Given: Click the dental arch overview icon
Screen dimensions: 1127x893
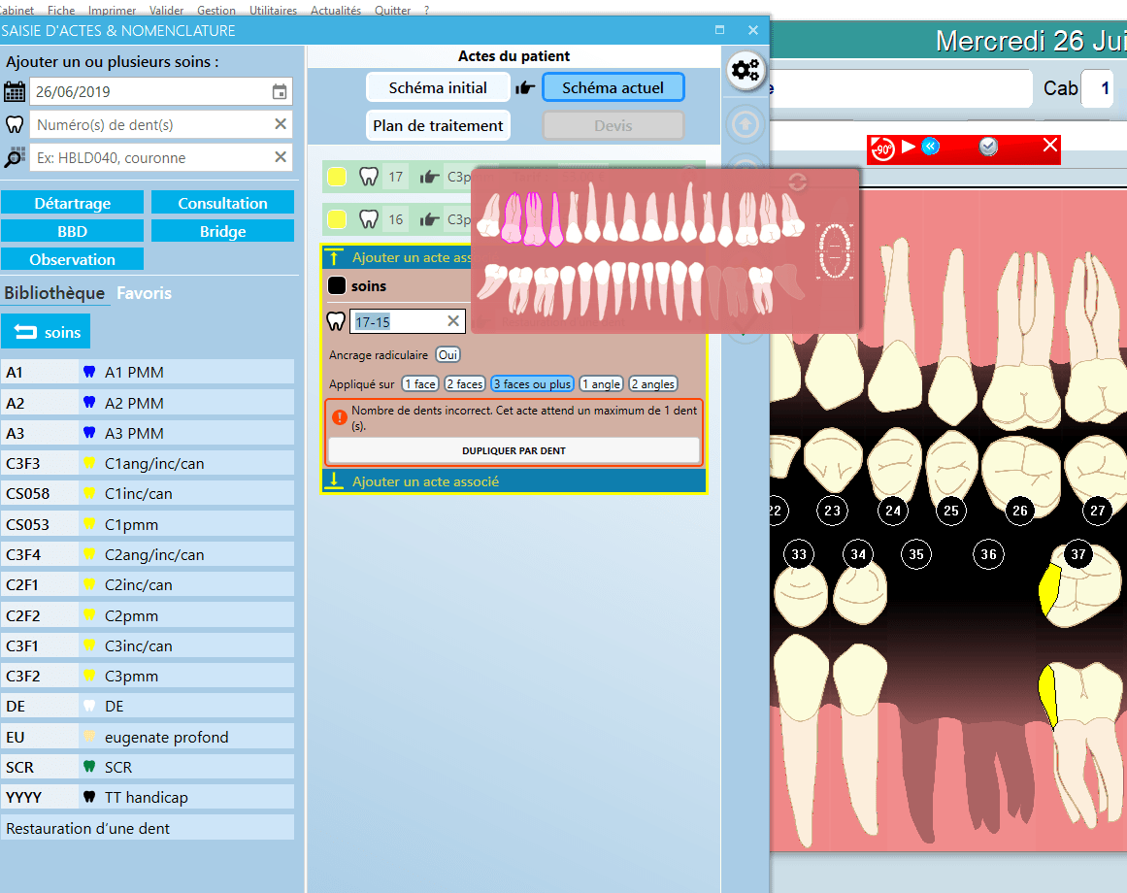Looking at the screenshot, I should click(x=835, y=252).
